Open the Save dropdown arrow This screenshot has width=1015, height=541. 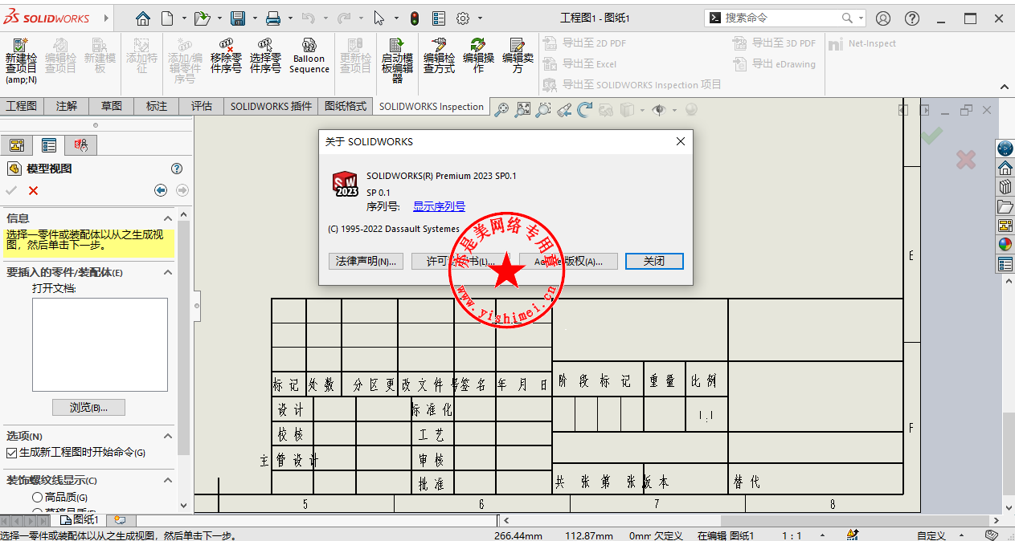[255, 18]
